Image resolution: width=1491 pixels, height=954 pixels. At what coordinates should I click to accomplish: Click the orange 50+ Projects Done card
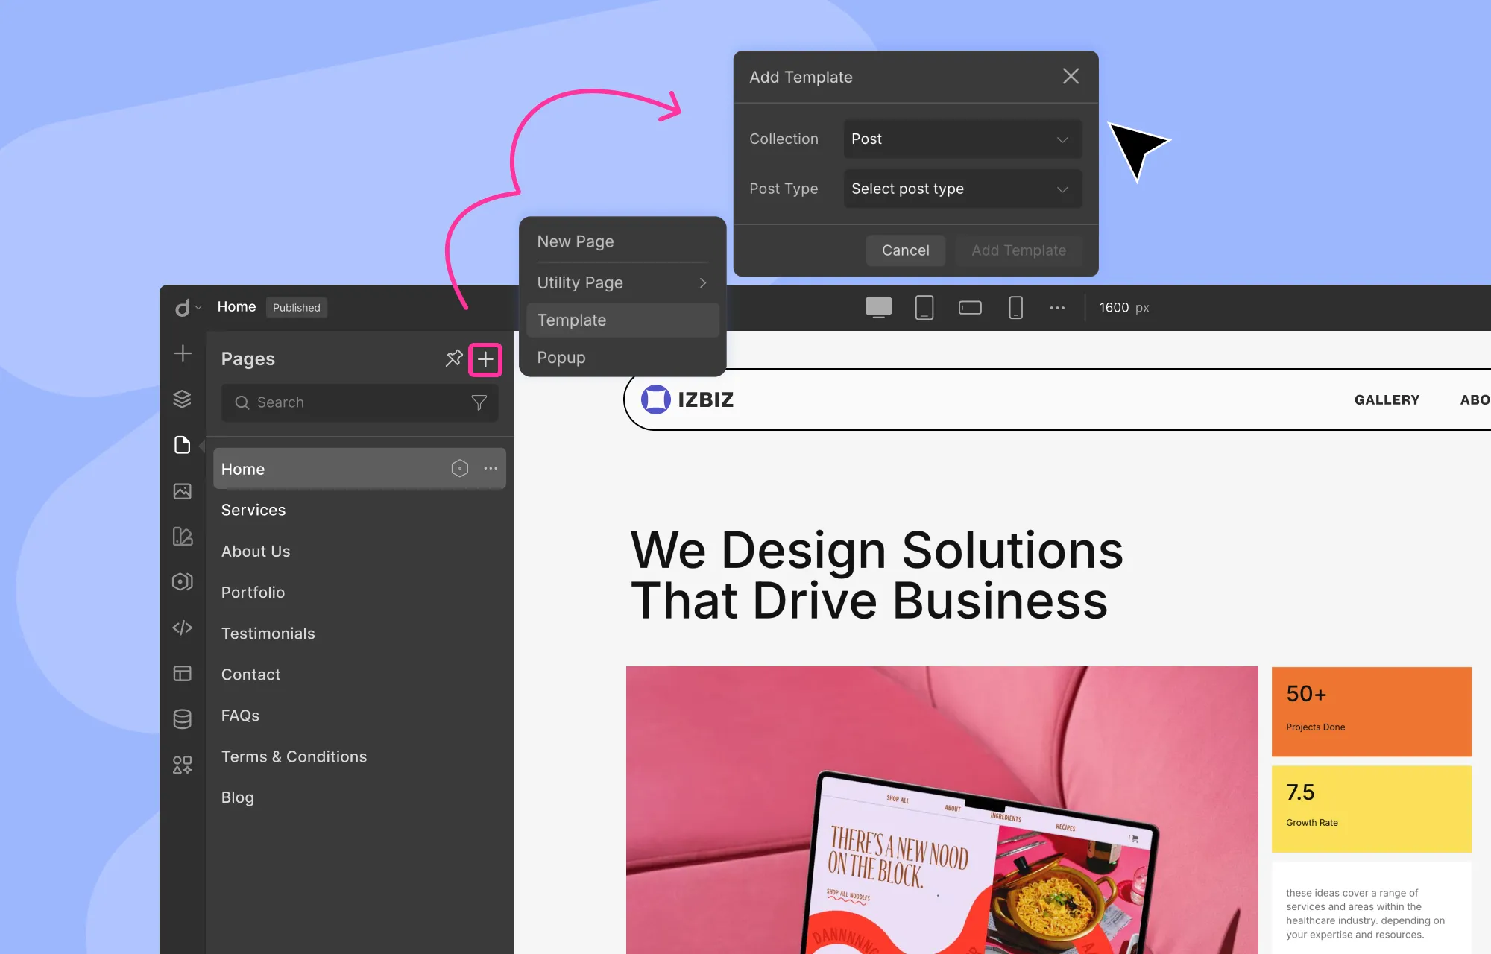pyautogui.click(x=1371, y=711)
